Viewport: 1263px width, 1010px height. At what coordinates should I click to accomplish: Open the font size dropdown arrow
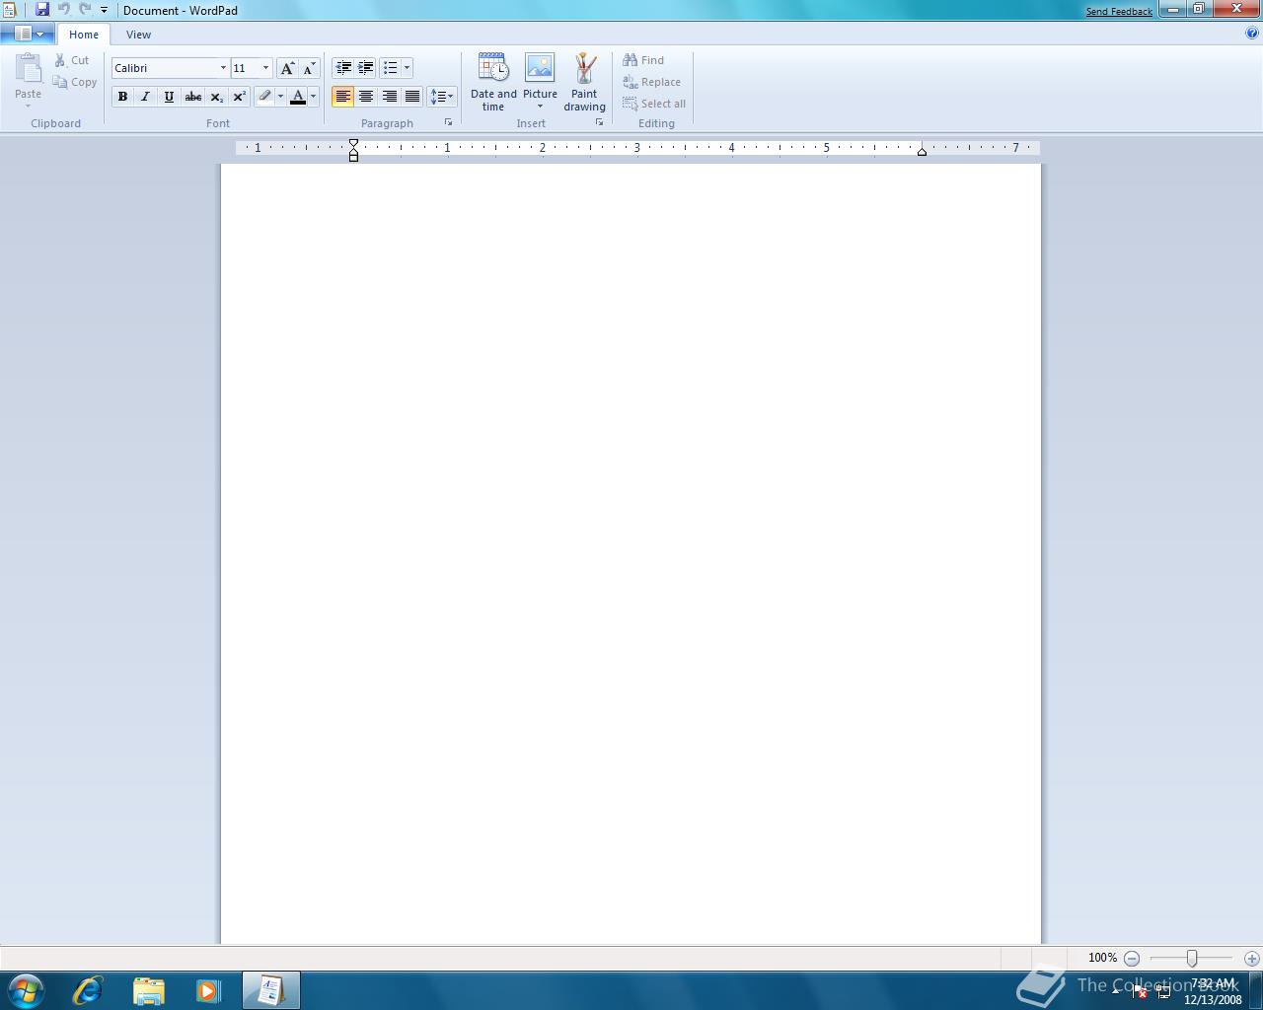tap(265, 68)
